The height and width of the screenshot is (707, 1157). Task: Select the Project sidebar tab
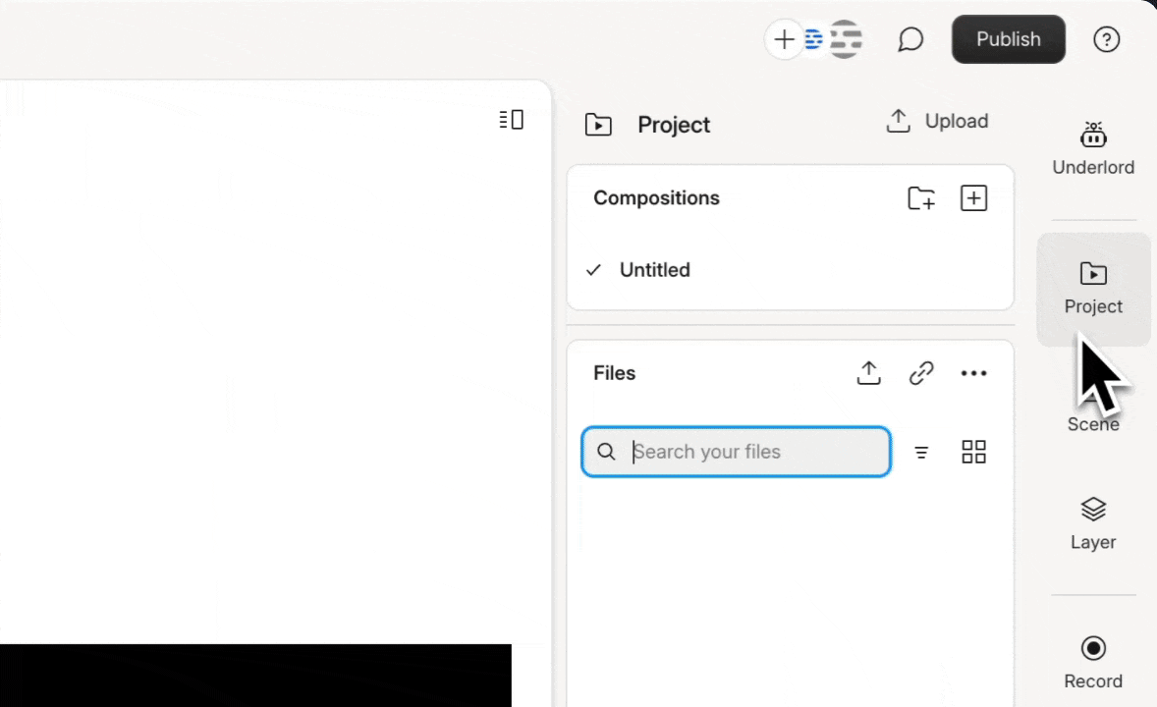click(x=1093, y=289)
